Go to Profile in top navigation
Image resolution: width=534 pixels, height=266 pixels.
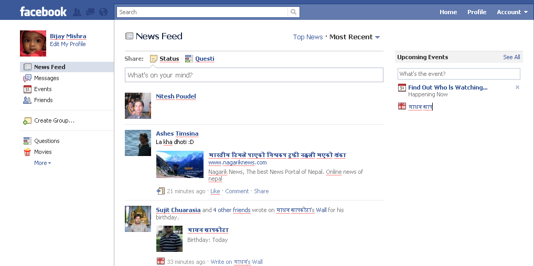point(477,12)
